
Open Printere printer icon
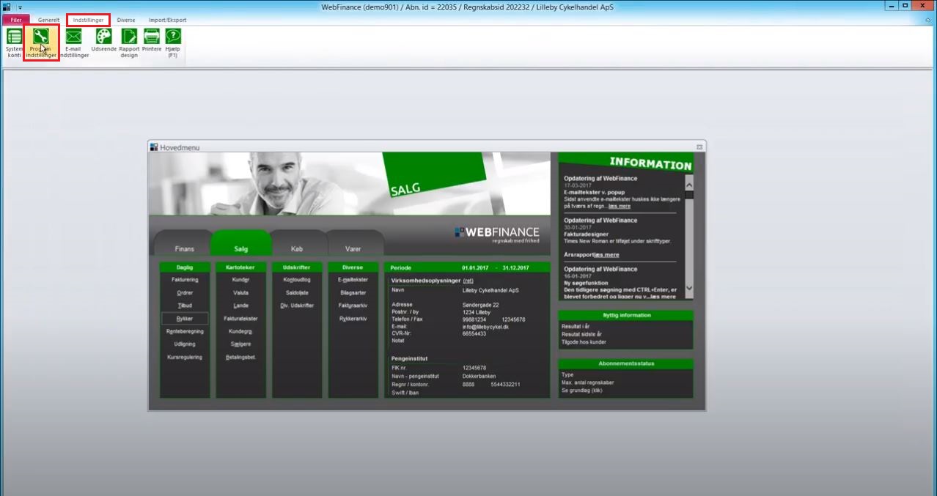151,40
